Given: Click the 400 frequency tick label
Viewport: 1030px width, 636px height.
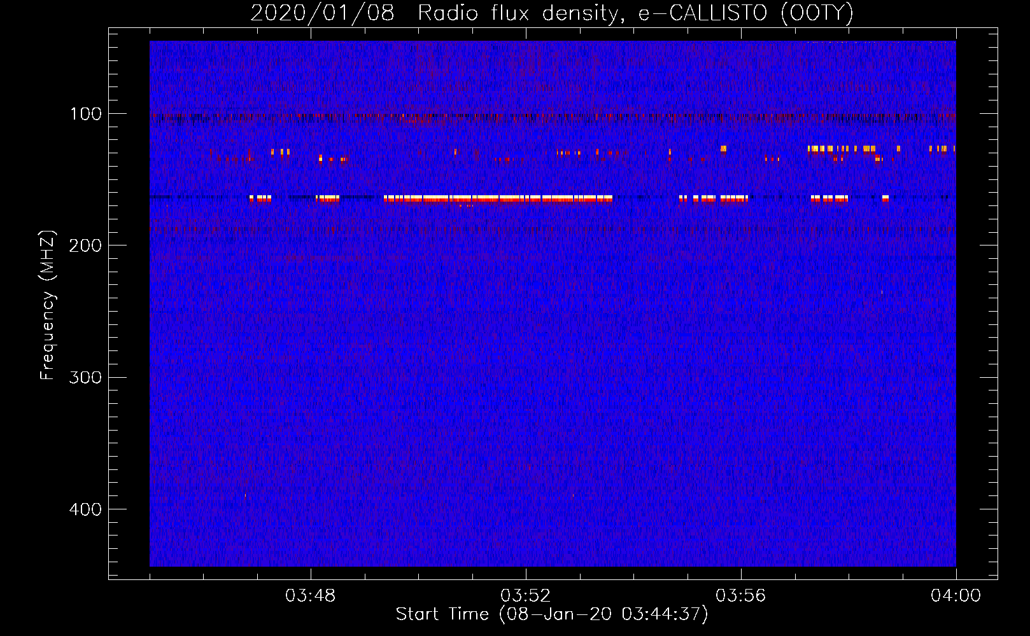Looking at the screenshot, I should (x=85, y=509).
